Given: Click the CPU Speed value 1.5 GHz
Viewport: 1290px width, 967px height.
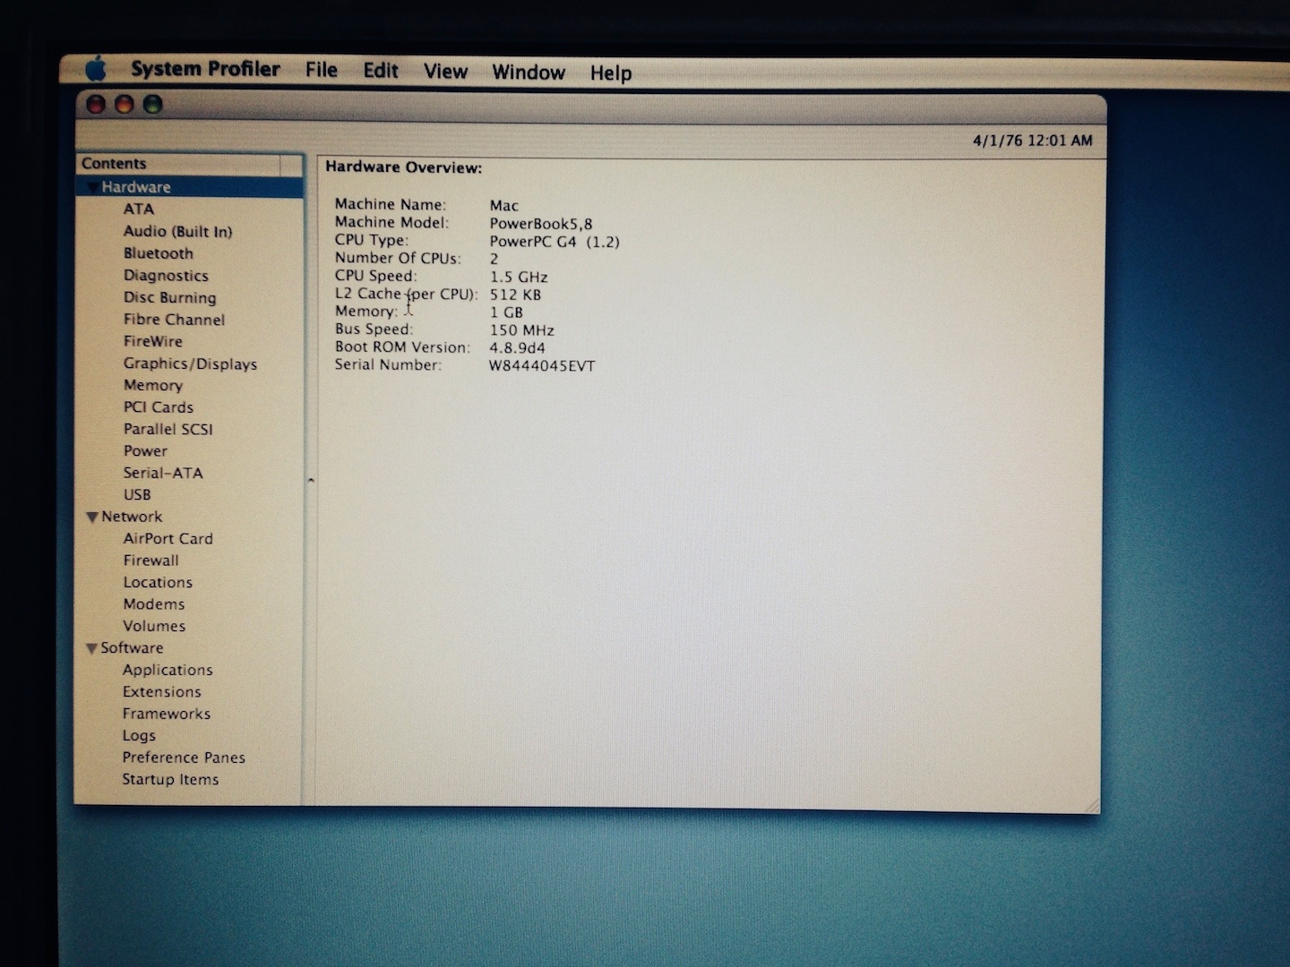Looking at the screenshot, I should point(518,278).
